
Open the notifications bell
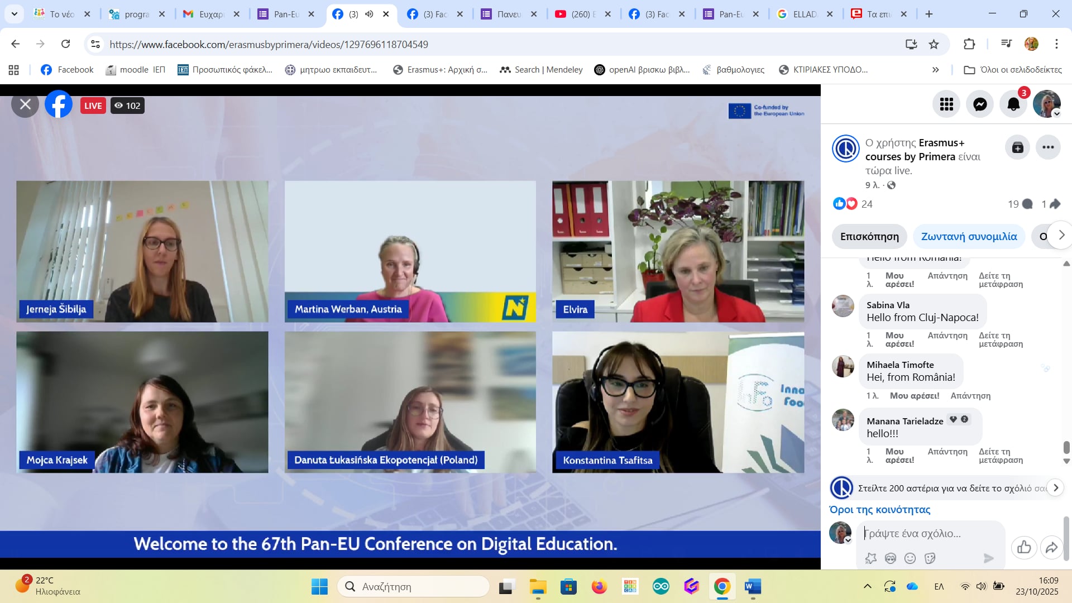[1013, 104]
